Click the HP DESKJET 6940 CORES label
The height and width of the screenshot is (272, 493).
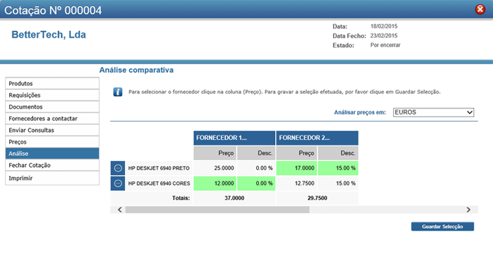pyautogui.click(x=159, y=183)
